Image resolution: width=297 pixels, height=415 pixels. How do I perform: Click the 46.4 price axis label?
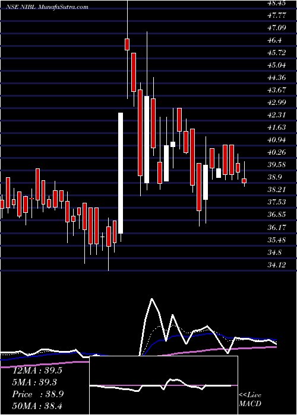[274, 40]
